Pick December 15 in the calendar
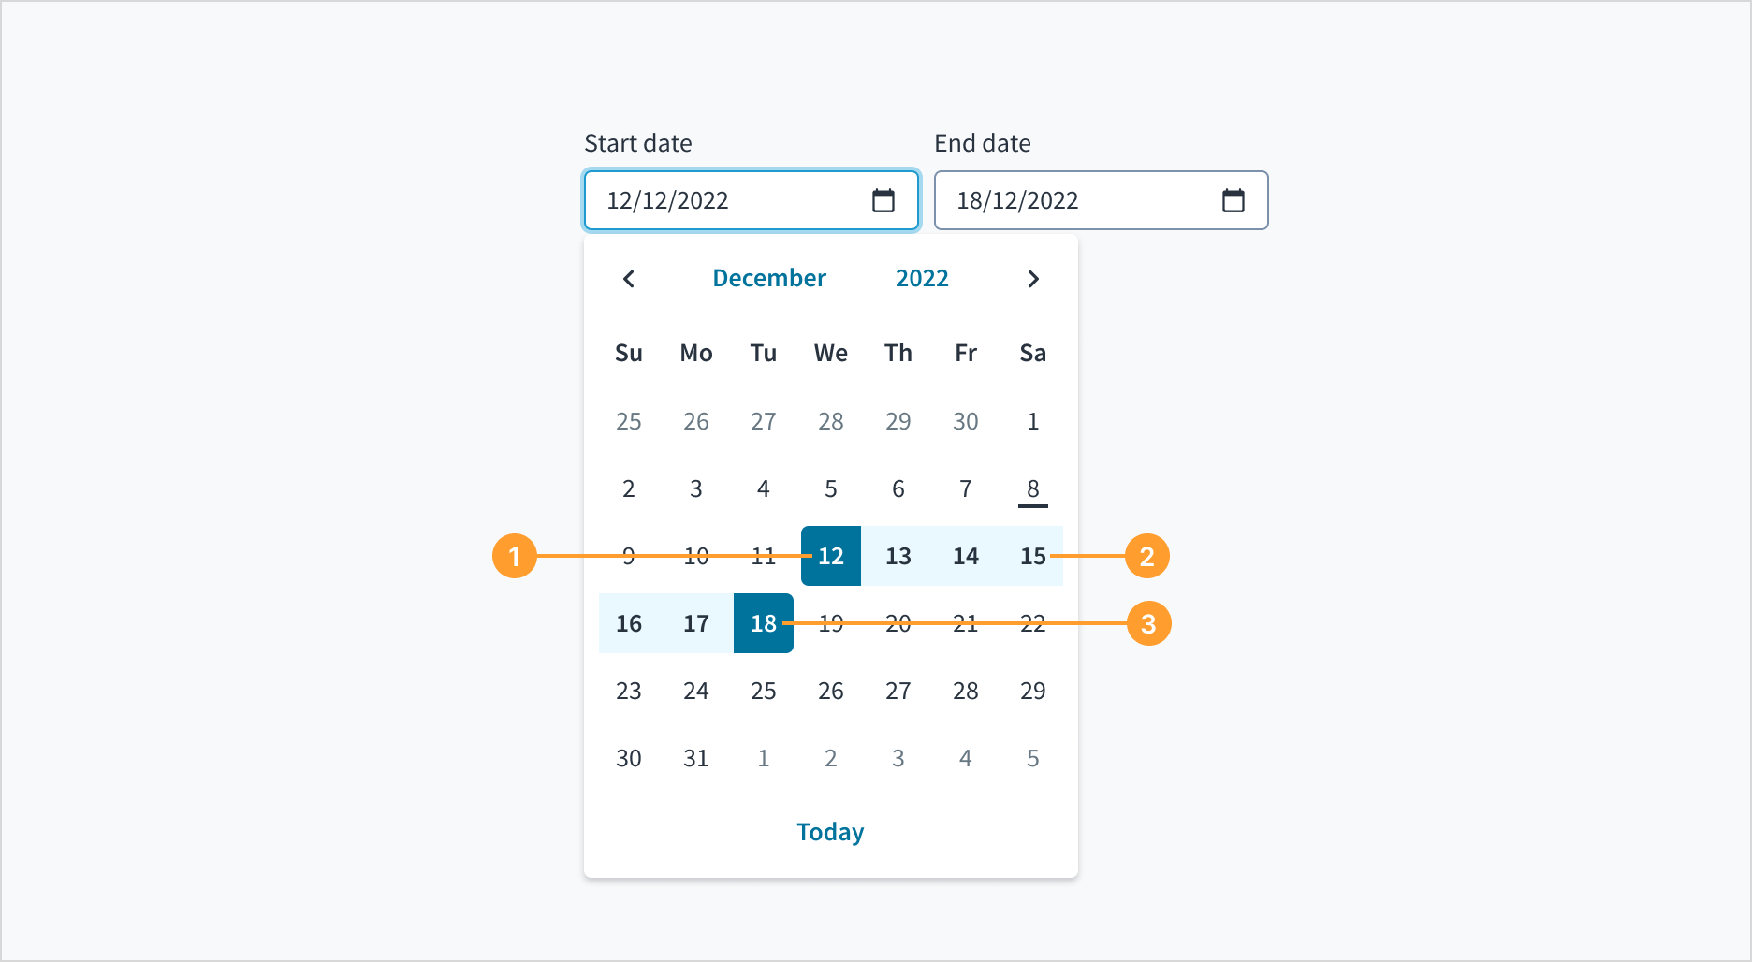 1032,556
